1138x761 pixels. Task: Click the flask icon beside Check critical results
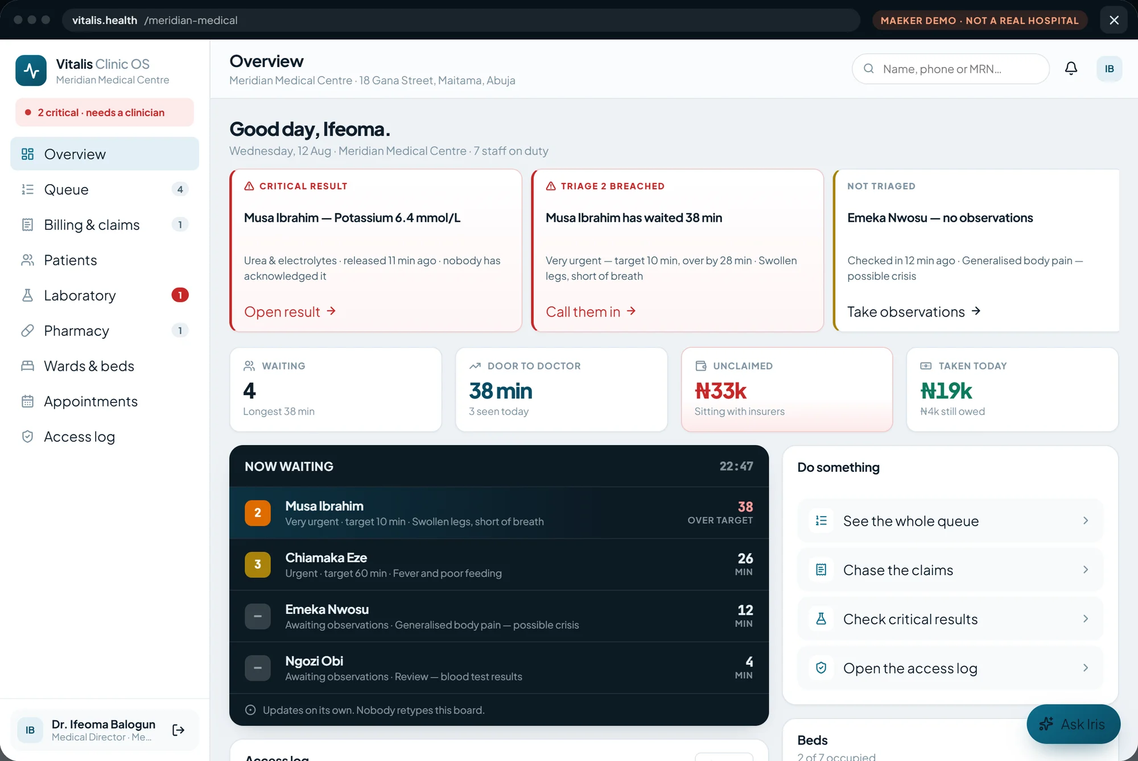821,618
